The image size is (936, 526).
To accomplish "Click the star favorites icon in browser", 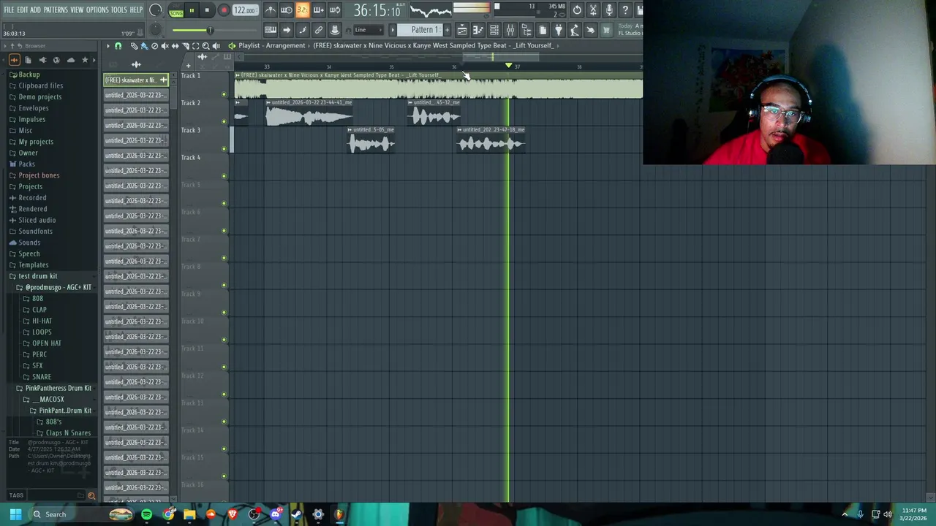I will (x=85, y=60).
